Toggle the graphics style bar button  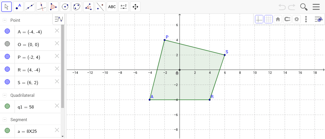tap(318, 19)
